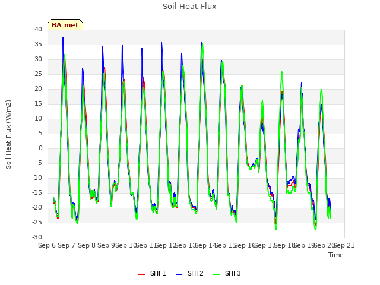
Task: Toggle SHF1 series in the legend
Action: coord(152,273)
